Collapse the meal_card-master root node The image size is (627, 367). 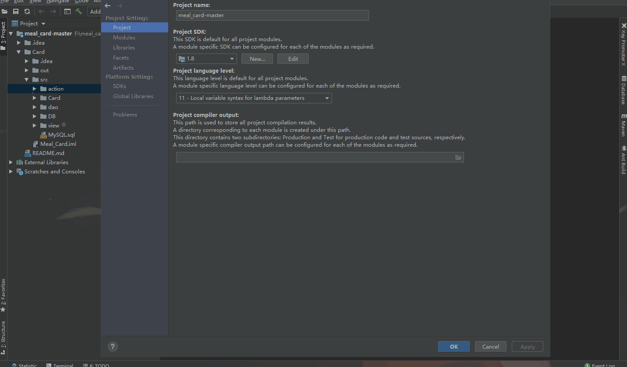pos(11,34)
